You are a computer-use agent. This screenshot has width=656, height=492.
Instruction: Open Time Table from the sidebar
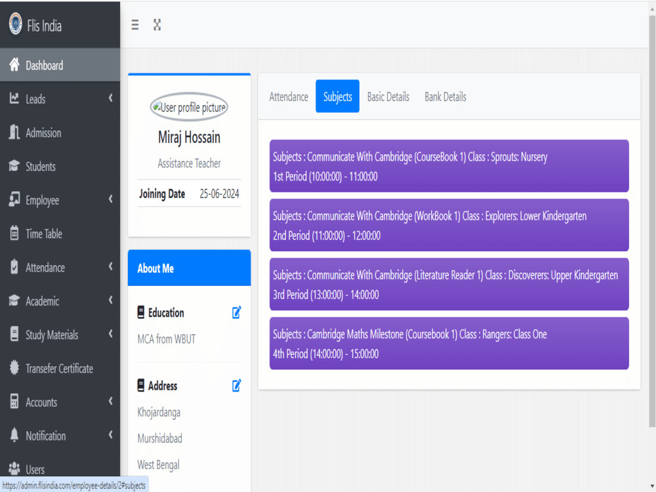click(x=60, y=234)
